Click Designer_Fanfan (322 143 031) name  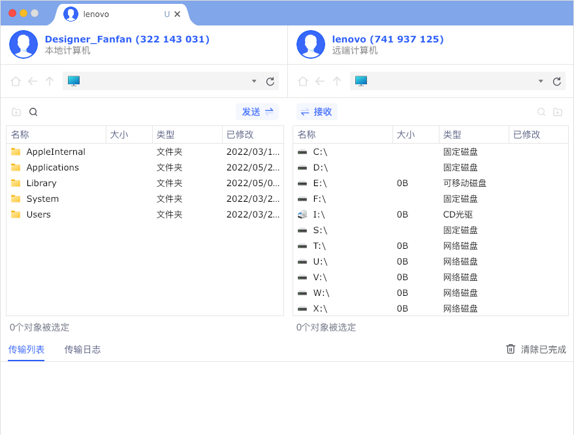pyautogui.click(x=127, y=39)
